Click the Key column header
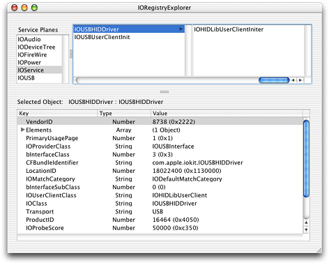329x265 pixels. tap(57, 113)
